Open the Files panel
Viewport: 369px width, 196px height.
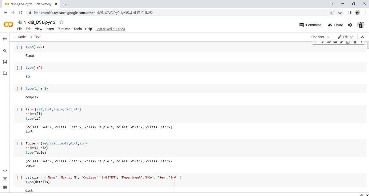[5, 73]
